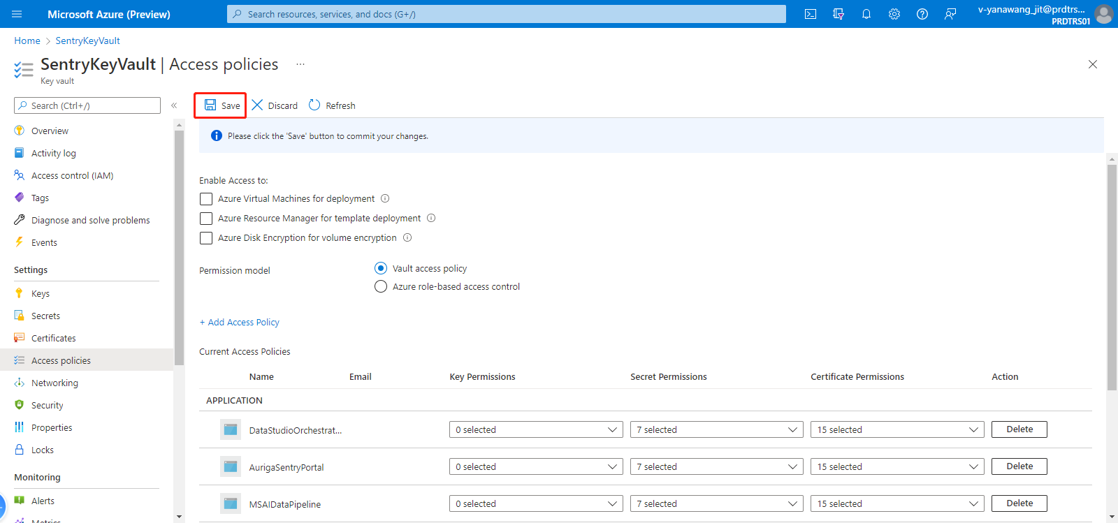Click the sidebar vertical scrollbar
The width and height of the screenshot is (1118, 523).
tap(179, 248)
